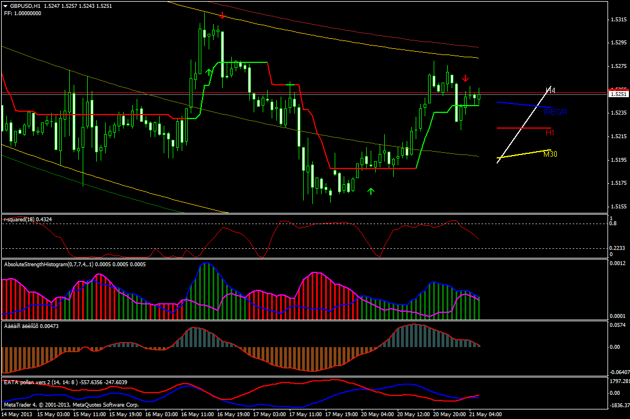Click the red H1 regression label
The image size is (630, 419).
pos(550,133)
